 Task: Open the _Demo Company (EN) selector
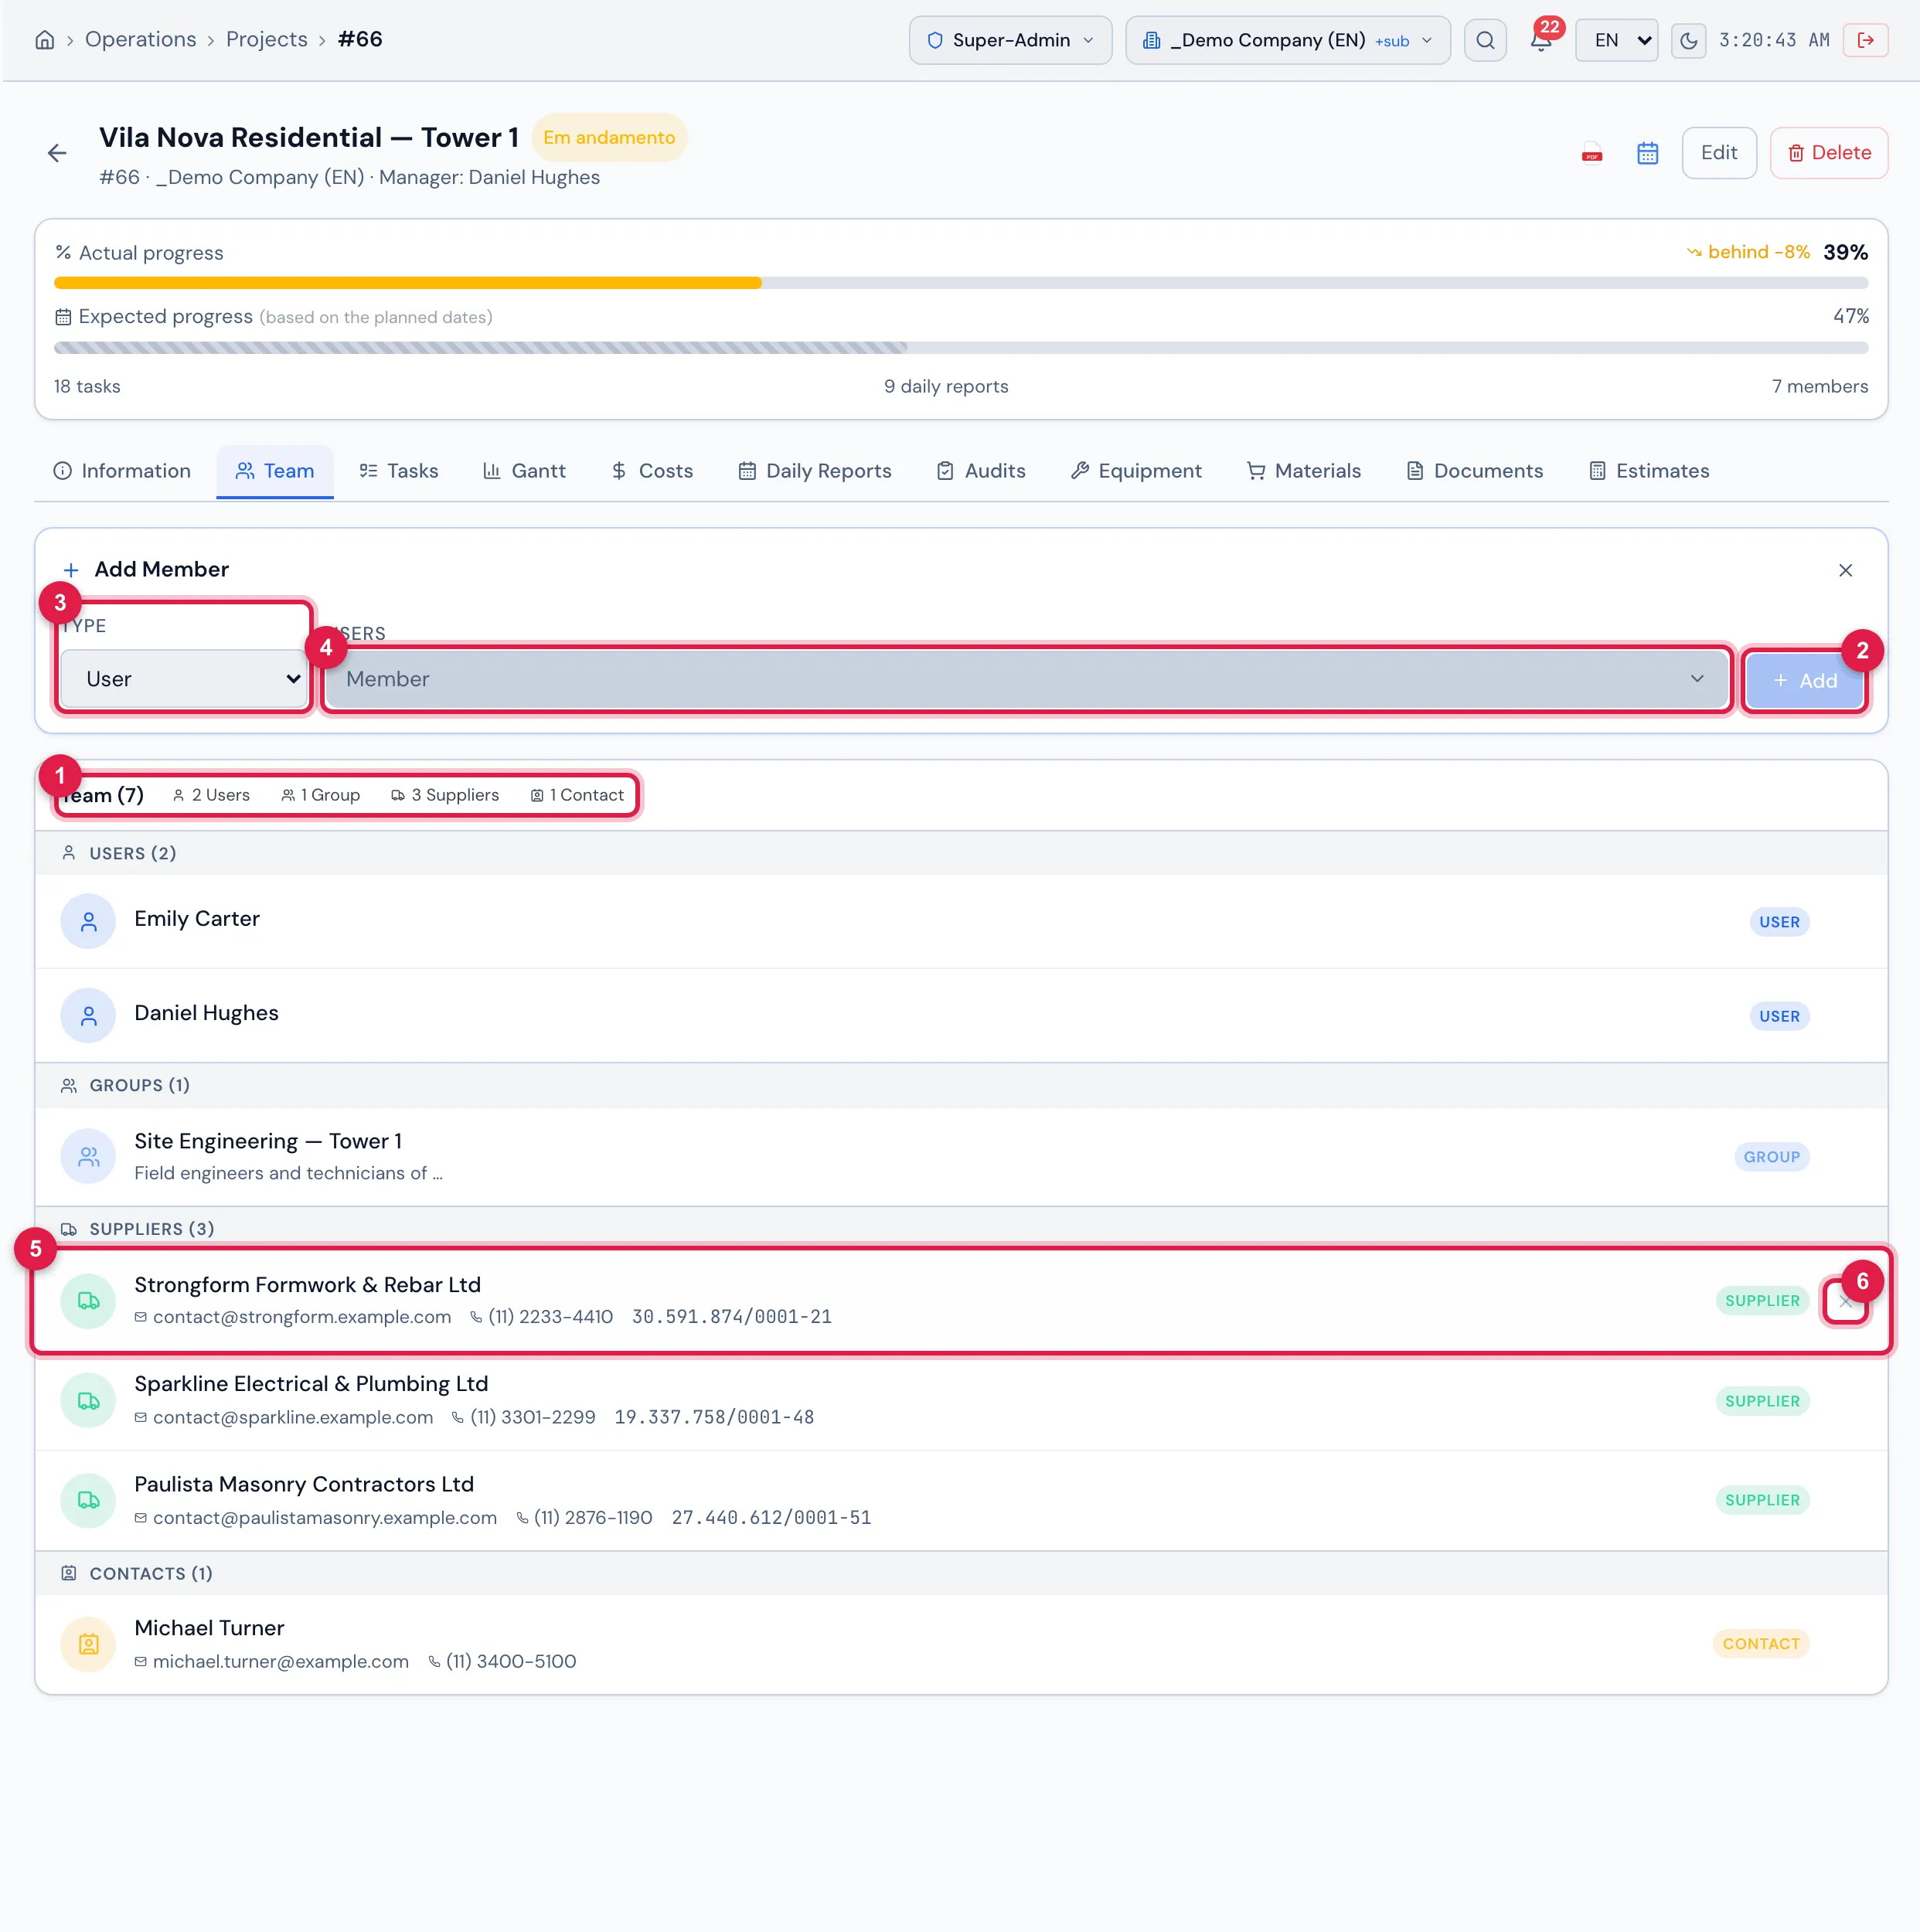1287,40
